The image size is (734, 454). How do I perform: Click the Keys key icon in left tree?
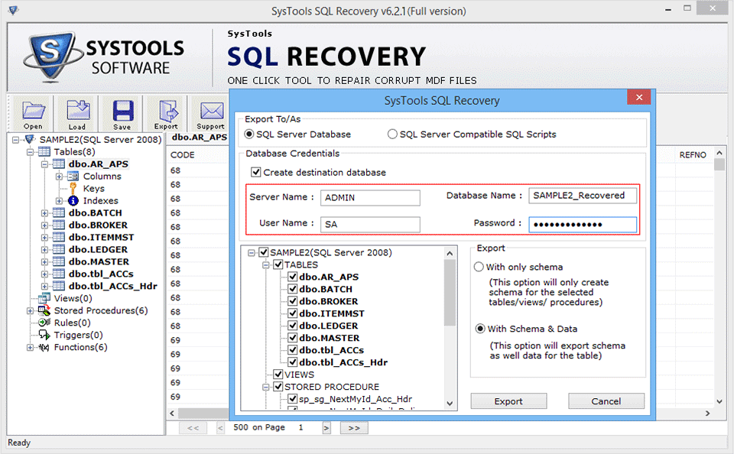[73, 188]
